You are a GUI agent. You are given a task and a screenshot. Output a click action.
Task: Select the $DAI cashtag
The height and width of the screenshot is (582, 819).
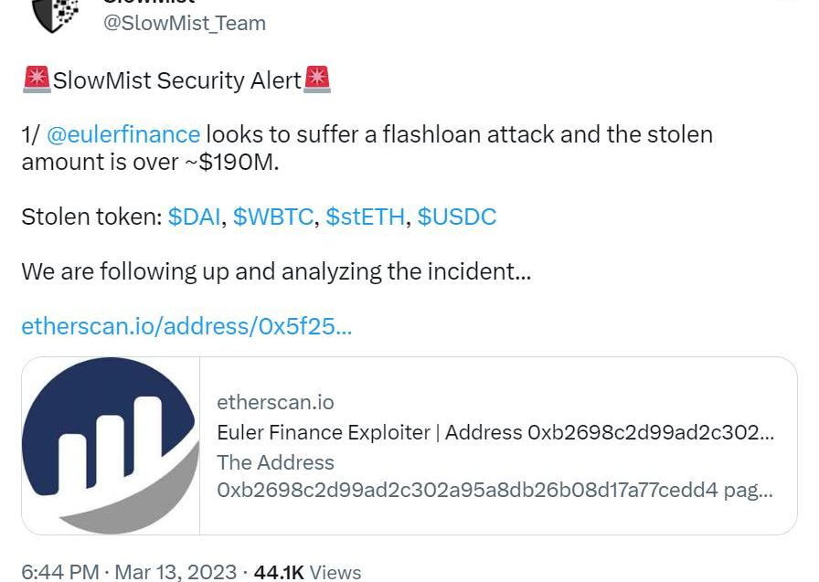coord(195,217)
